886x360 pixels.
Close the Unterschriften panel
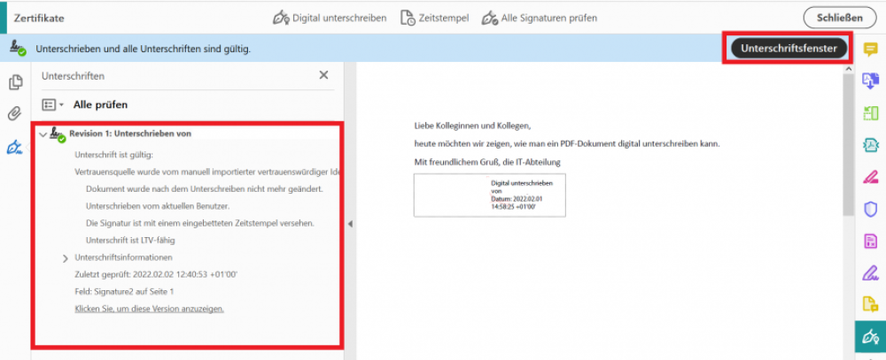tap(323, 76)
